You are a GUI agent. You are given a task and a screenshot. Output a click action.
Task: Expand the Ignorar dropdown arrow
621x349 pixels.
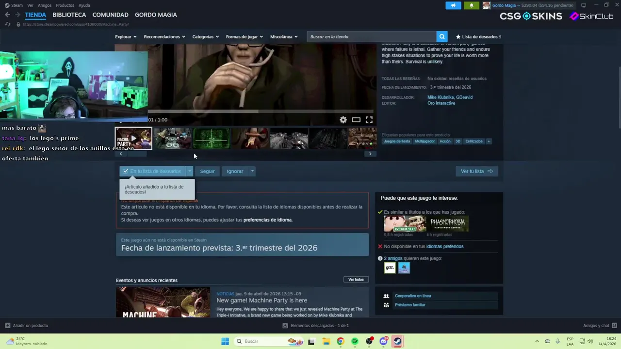tap(252, 171)
